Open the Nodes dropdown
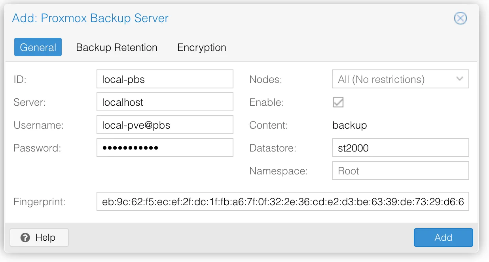This screenshot has height=262, width=489. click(401, 79)
